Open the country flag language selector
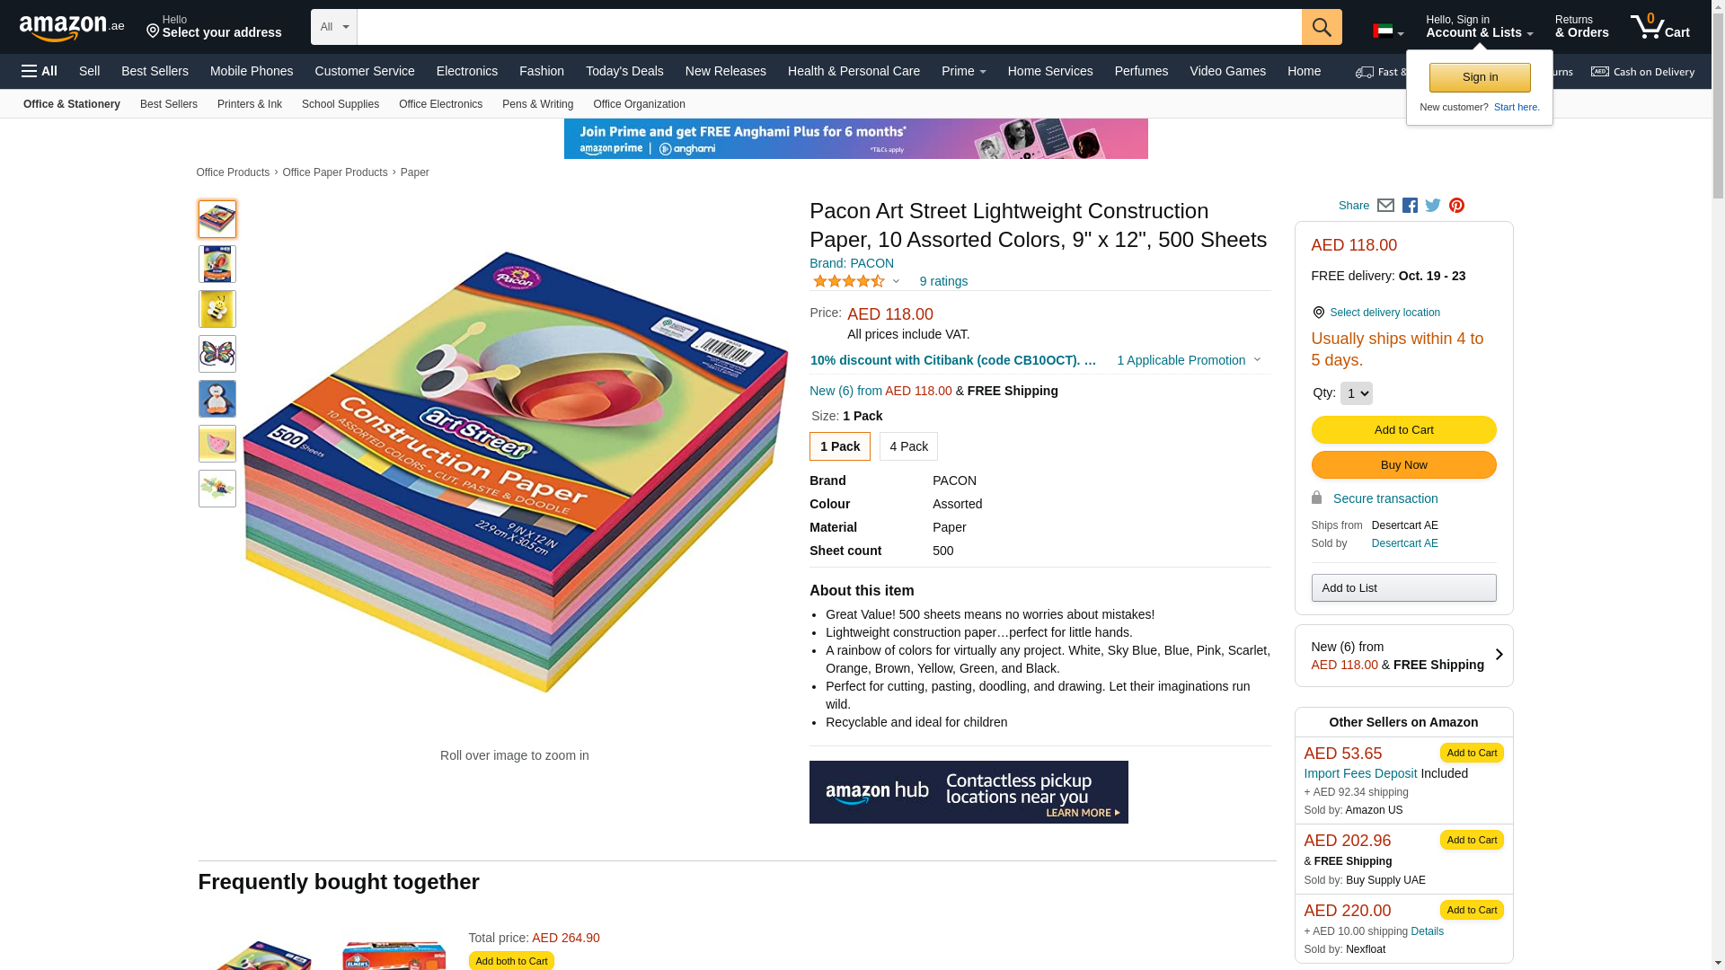This screenshot has width=1725, height=970. pyautogui.click(x=1388, y=31)
